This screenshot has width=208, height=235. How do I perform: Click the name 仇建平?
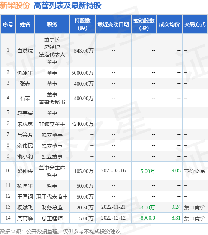click(x=25, y=73)
